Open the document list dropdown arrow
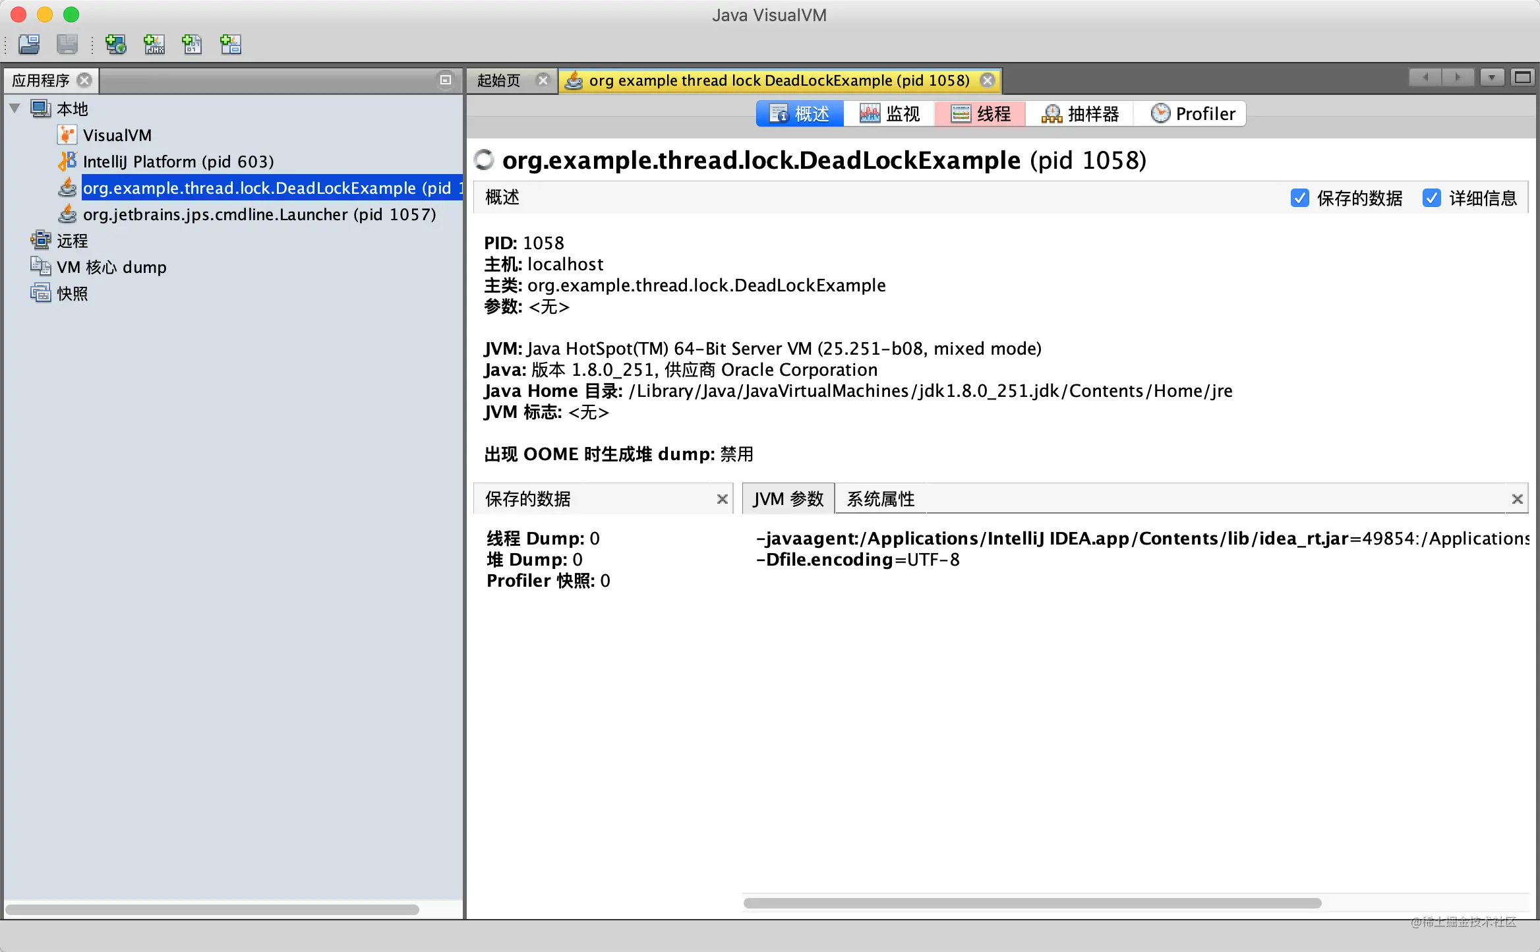 (x=1491, y=78)
